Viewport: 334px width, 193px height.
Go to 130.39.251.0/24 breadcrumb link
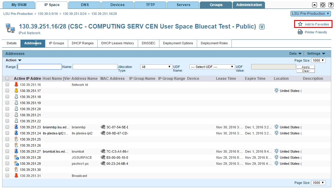point(75,14)
